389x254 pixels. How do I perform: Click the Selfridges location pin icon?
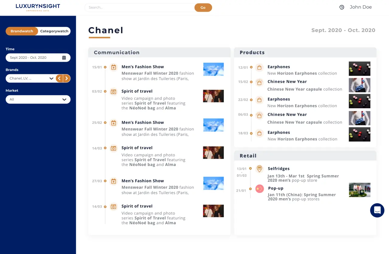point(259,169)
